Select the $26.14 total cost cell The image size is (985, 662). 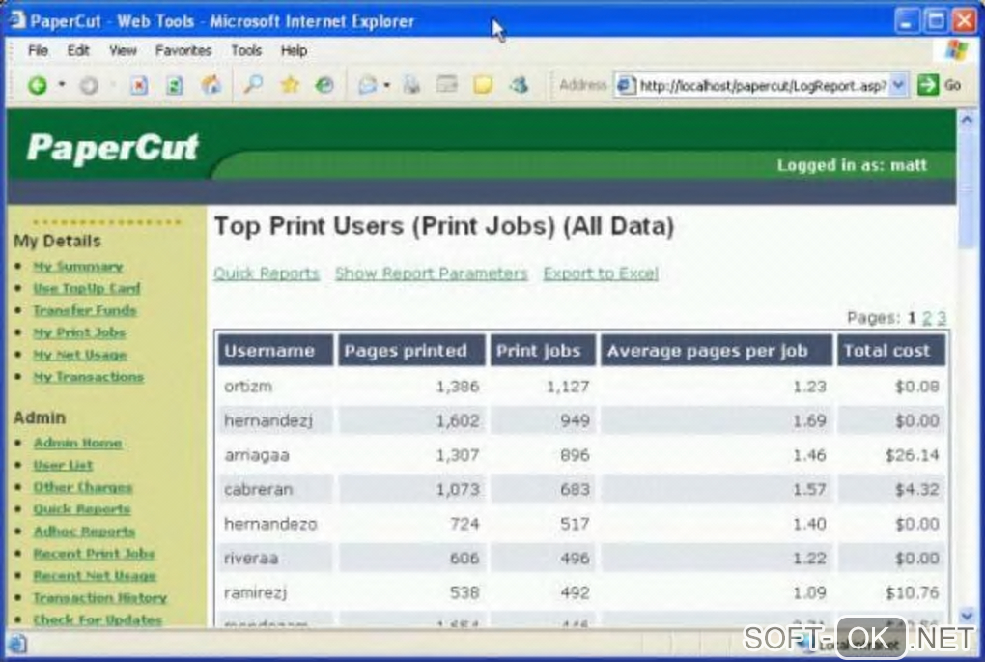click(x=890, y=454)
